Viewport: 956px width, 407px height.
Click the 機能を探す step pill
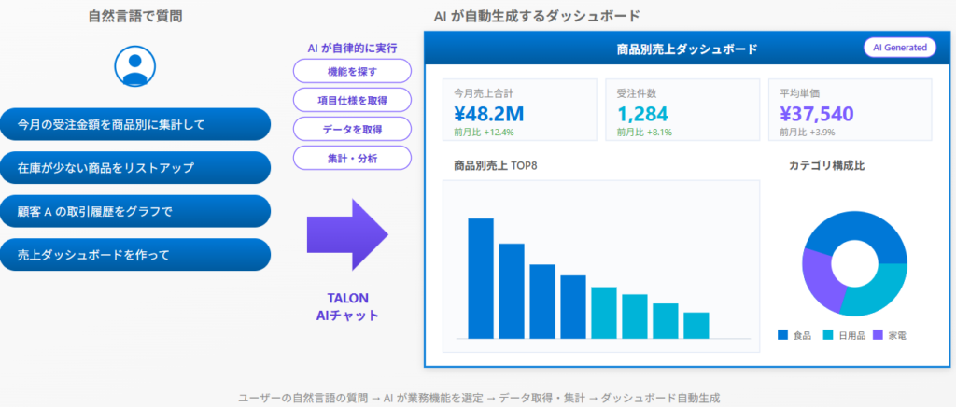pyautogui.click(x=352, y=71)
